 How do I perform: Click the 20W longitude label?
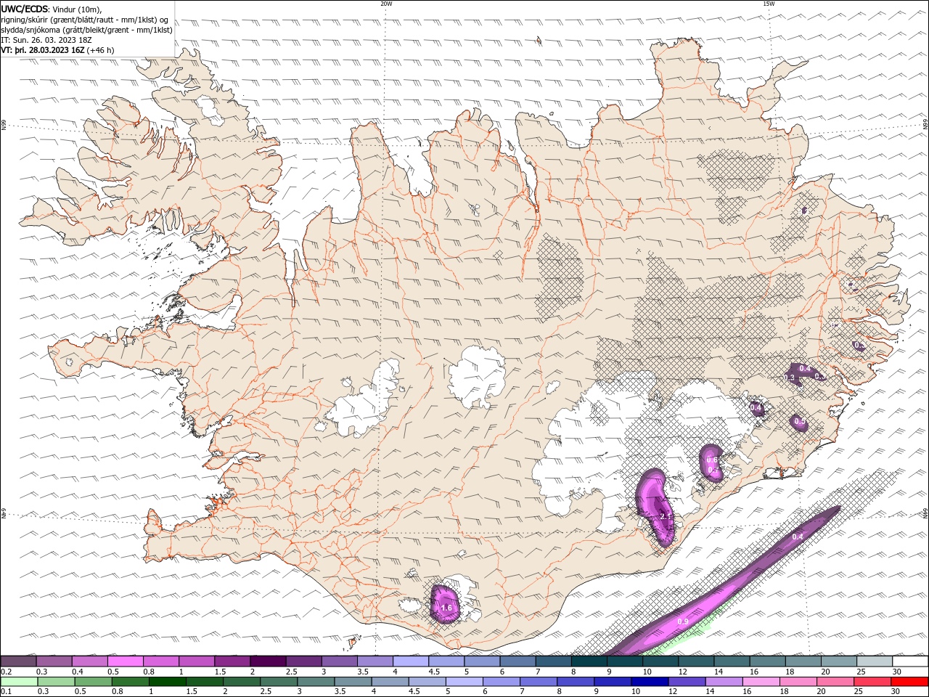point(386,4)
